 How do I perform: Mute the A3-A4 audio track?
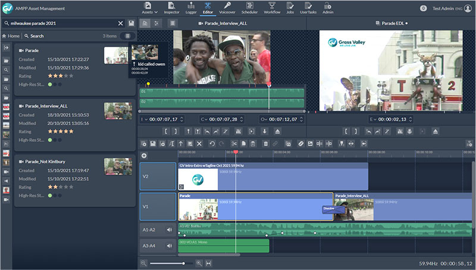point(170,246)
